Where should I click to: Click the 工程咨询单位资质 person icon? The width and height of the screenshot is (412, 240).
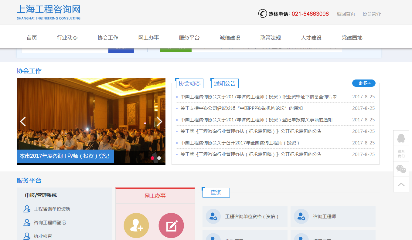pos(26,209)
